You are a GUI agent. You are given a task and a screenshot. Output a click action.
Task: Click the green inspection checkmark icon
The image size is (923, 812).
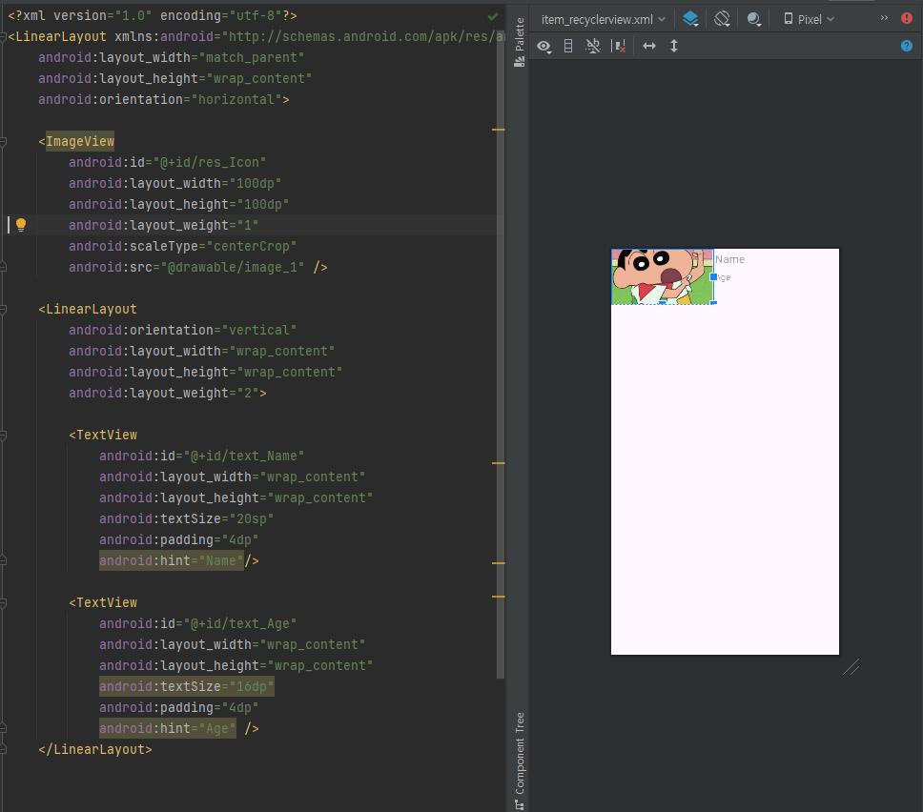[x=493, y=16]
